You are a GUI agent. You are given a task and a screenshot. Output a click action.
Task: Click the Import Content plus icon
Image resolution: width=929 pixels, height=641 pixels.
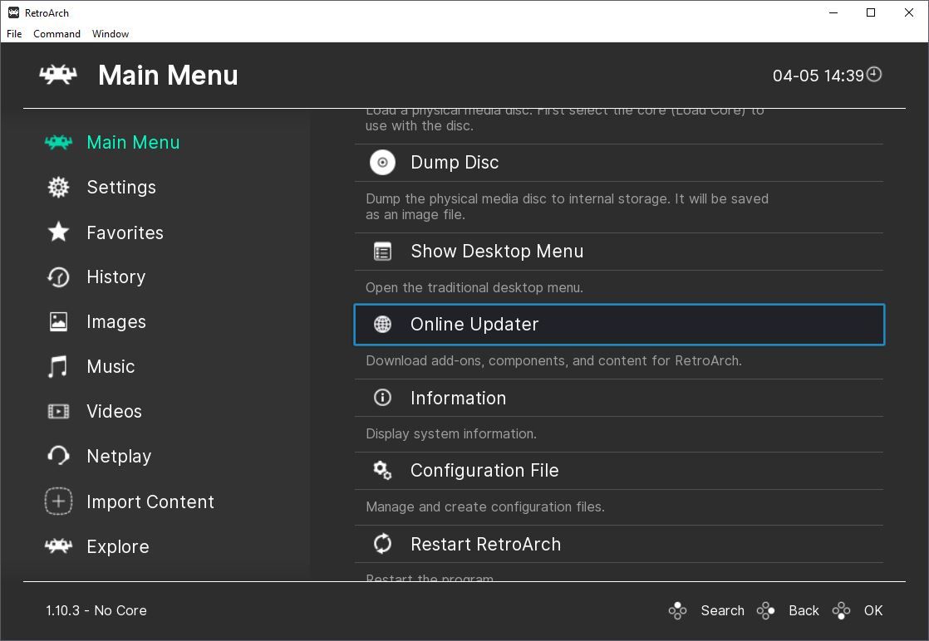[58, 502]
